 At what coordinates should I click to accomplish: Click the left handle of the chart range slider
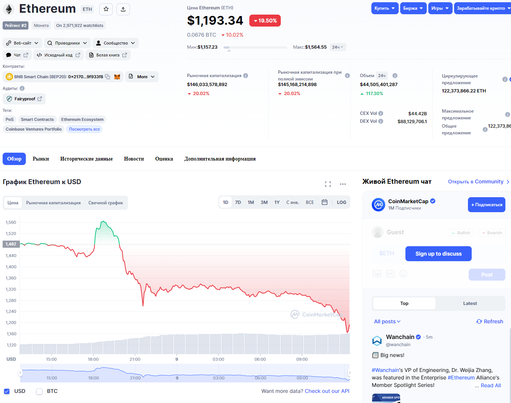coord(21,373)
